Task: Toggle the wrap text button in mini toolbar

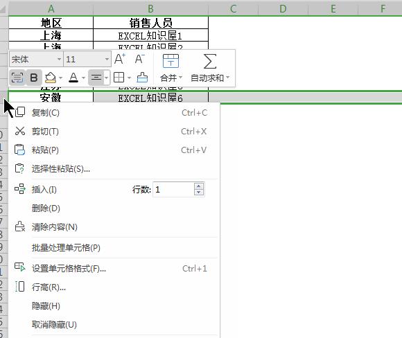Action: 17,78
